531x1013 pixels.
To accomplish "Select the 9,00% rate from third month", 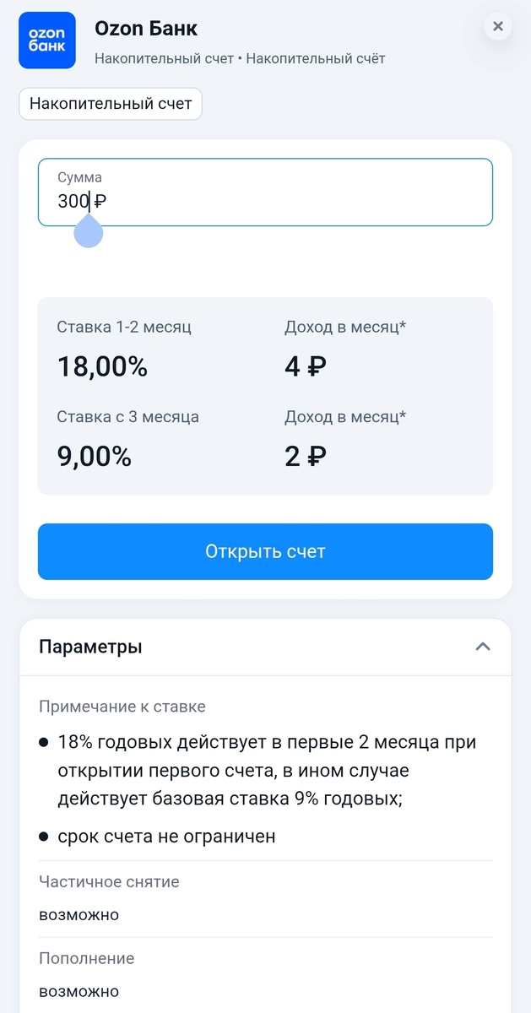I will 93,457.
